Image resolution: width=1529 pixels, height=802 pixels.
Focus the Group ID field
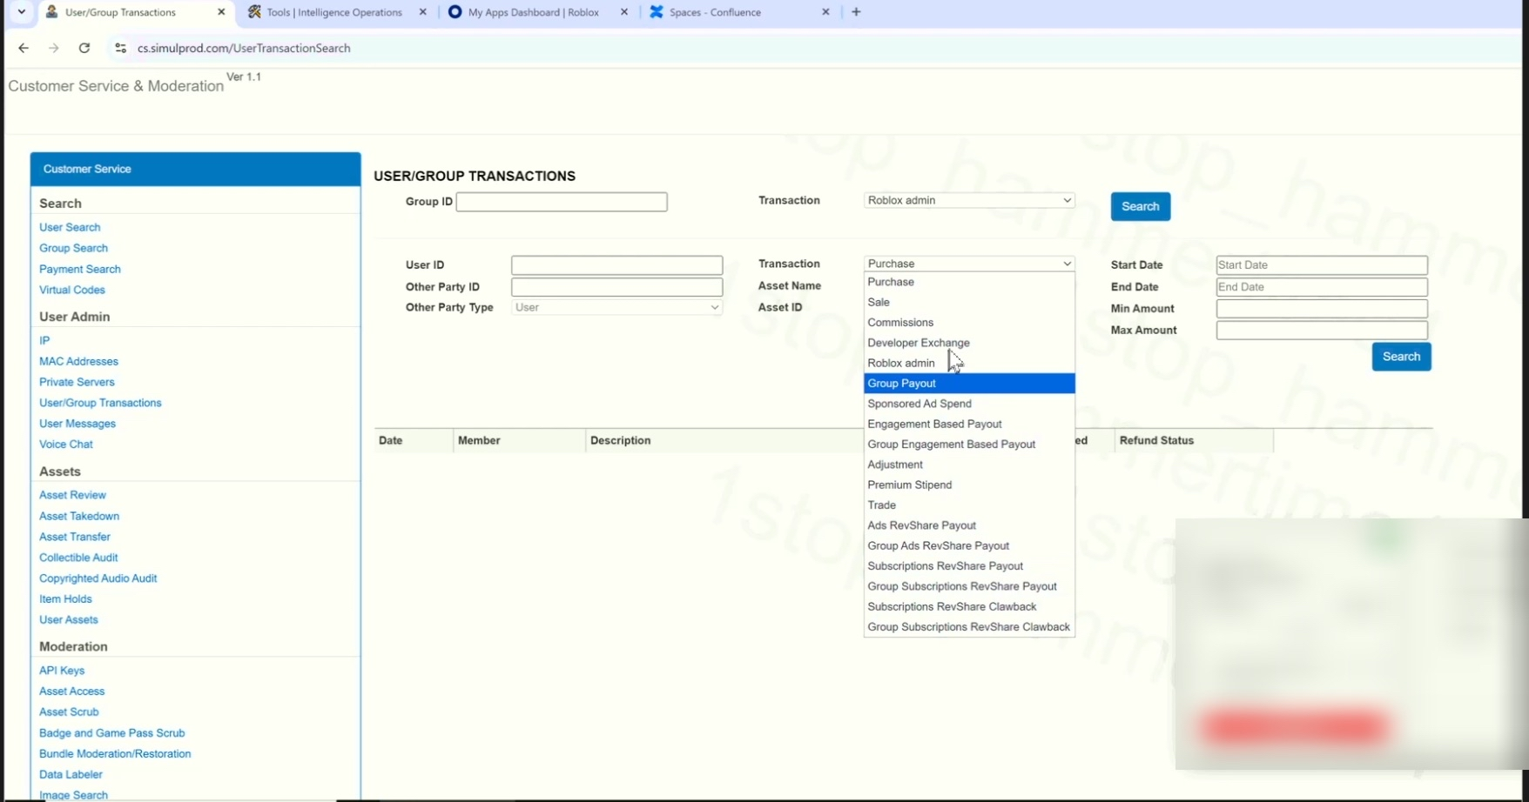point(562,202)
